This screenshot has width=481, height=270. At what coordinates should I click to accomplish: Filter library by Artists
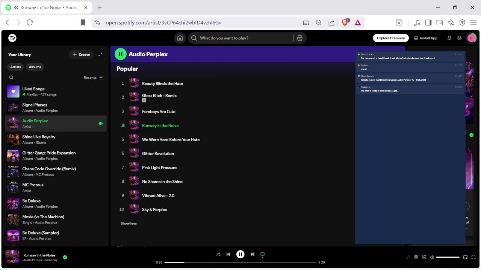coord(15,67)
